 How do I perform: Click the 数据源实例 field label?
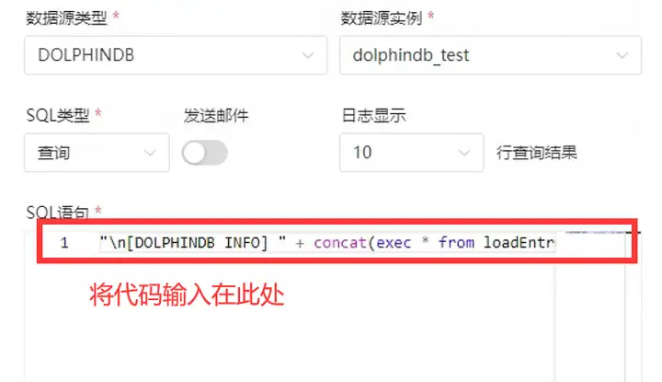[x=382, y=18]
